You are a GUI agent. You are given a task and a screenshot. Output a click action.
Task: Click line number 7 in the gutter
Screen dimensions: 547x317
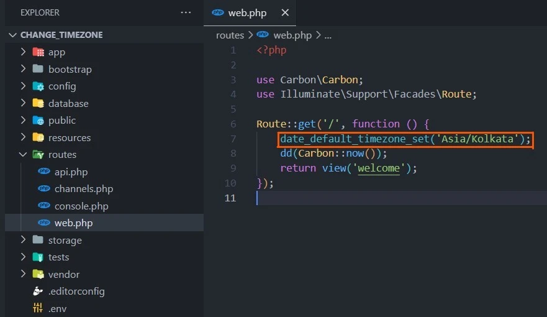tap(233, 139)
